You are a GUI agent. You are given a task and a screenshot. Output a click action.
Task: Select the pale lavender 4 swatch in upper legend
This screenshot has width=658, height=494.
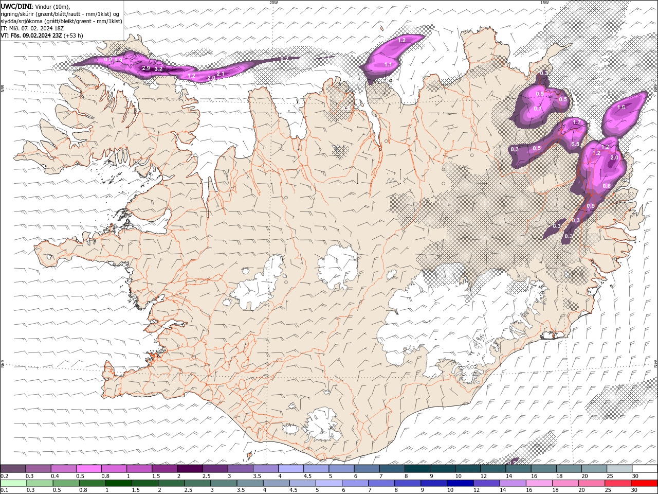[291, 469]
